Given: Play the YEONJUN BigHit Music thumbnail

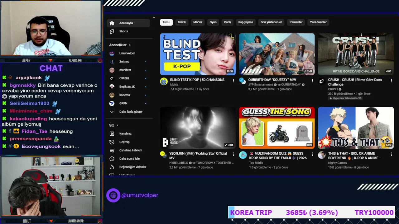Looking at the screenshot, I should click(x=198, y=128).
